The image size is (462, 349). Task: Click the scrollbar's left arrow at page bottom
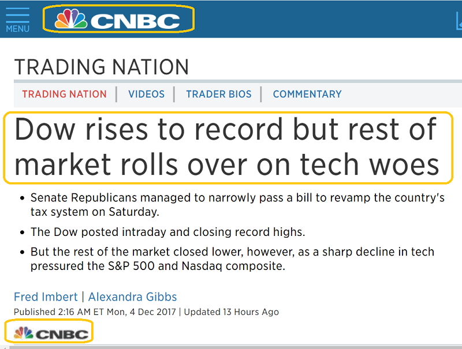tap(3, 346)
